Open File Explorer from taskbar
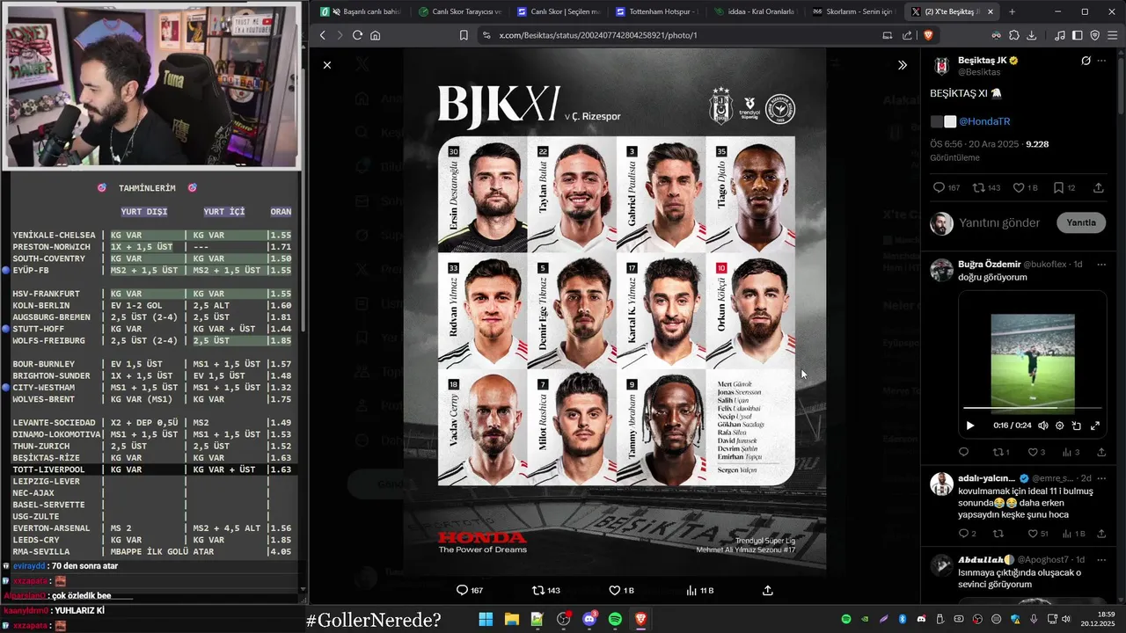Screen dimensions: 1126x633 coord(511,620)
